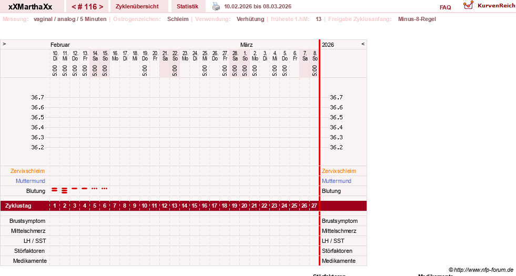Click the '14. Sa' date column header
This screenshot has width=516, height=276.
pyautogui.click(x=95, y=56)
